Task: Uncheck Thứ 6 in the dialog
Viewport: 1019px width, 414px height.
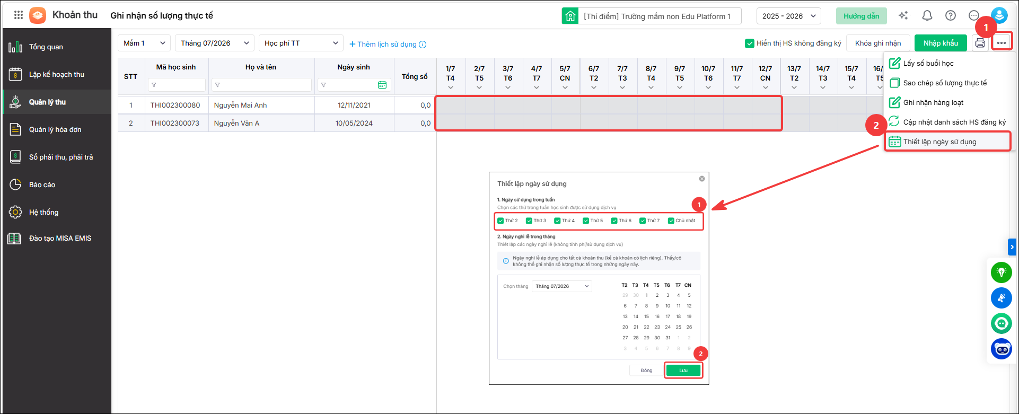Action: [x=614, y=221]
